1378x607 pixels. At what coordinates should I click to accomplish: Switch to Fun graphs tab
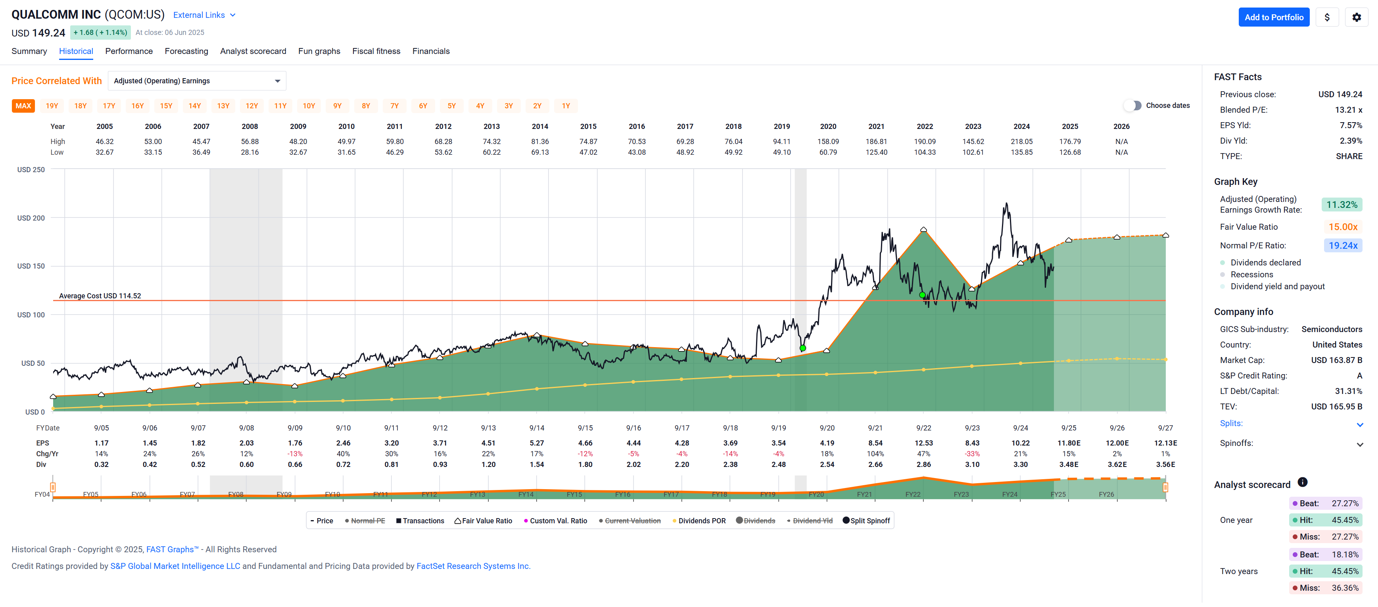[319, 51]
